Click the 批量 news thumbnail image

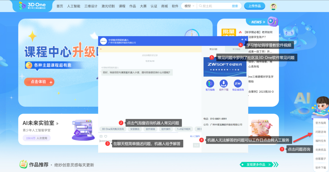click(x=229, y=34)
